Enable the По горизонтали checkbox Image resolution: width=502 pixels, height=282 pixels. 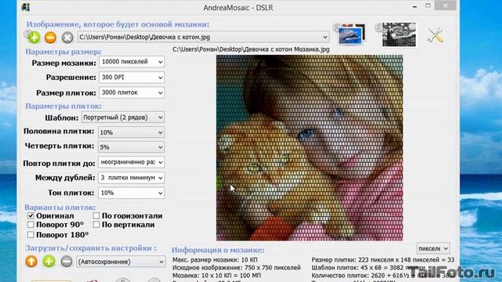coord(96,216)
